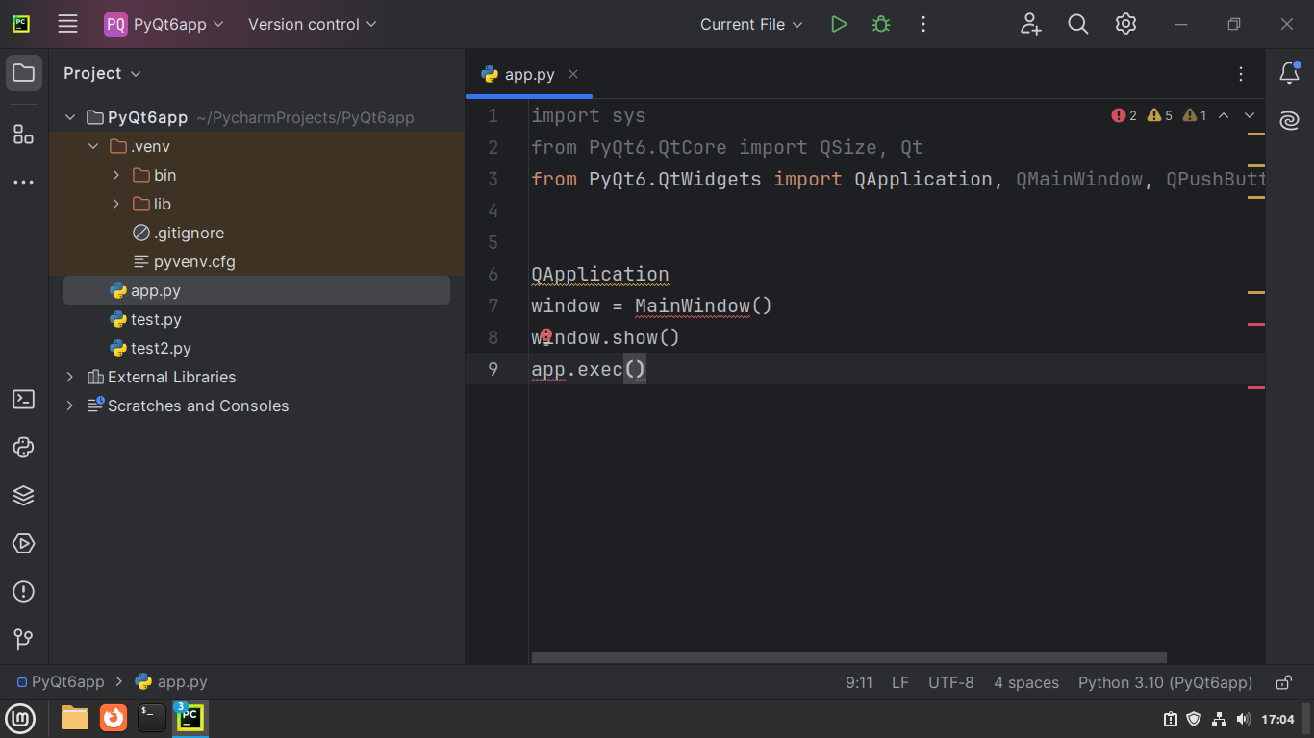The height and width of the screenshot is (738, 1314).
Task: Open Version control dropdown
Action: point(313,24)
